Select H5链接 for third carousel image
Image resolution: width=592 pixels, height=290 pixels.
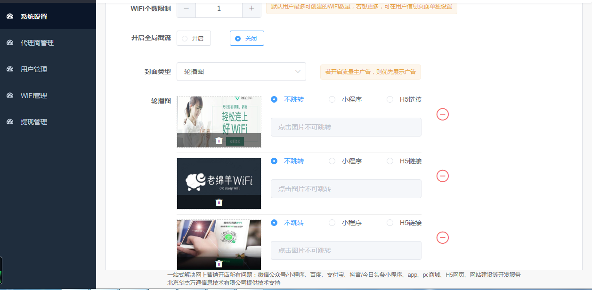point(404,223)
